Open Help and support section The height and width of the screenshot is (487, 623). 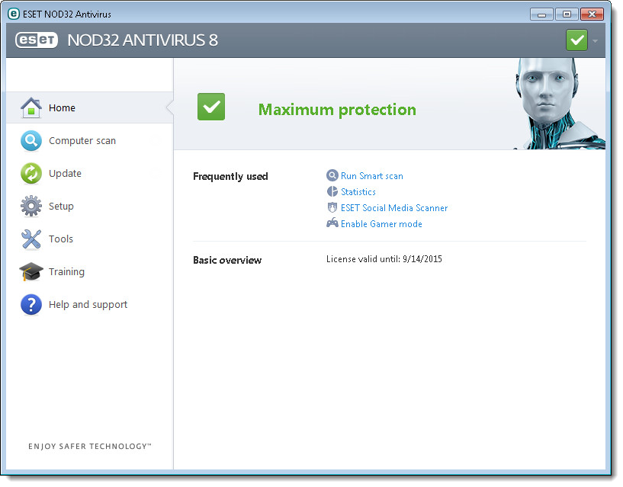[90, 305]
